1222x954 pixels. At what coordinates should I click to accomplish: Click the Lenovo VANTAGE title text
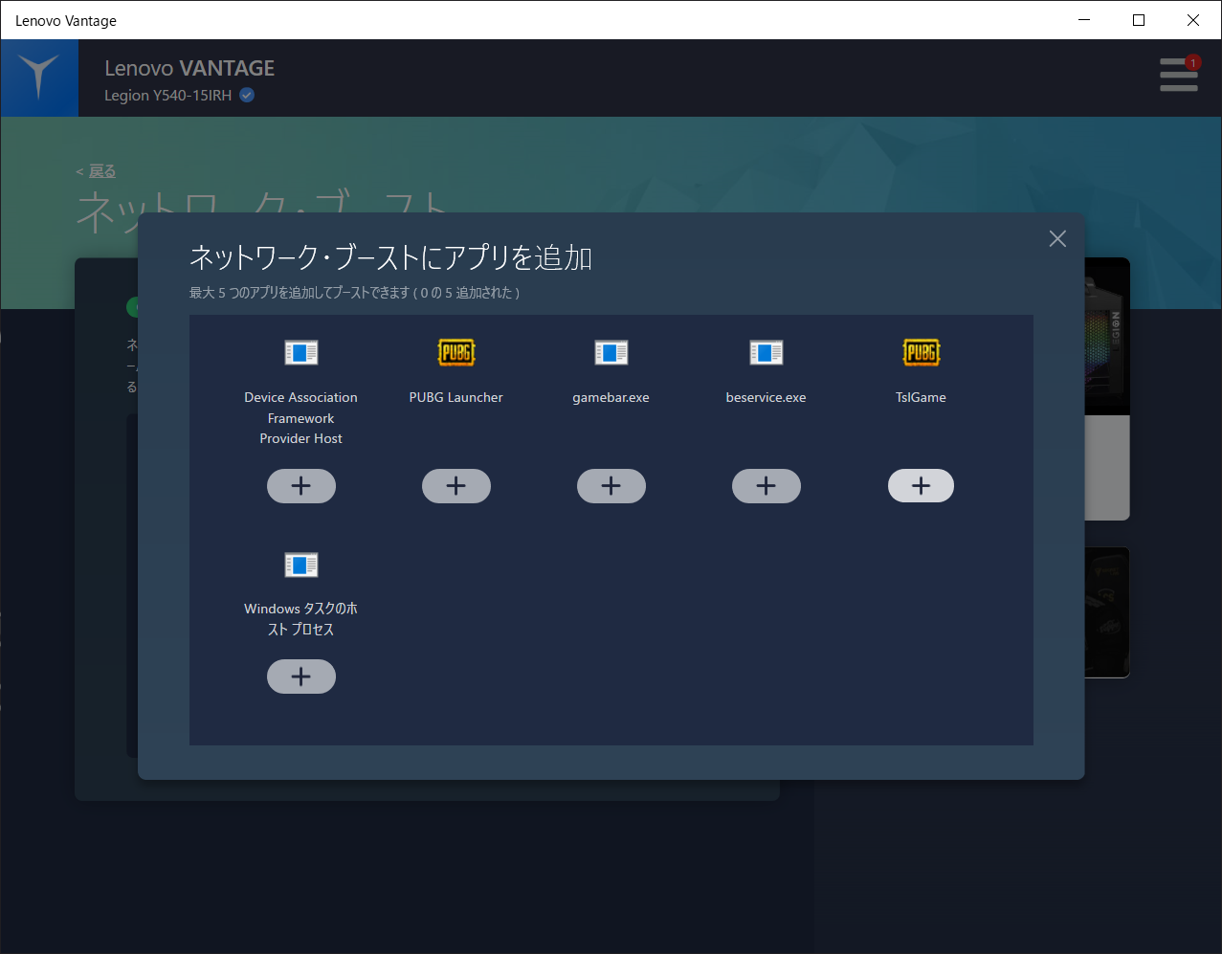(189, 68)
